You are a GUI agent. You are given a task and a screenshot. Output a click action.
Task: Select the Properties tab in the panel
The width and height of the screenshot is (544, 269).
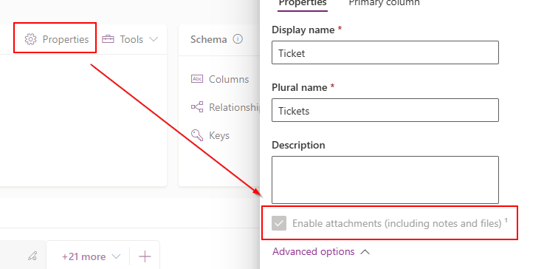coord(303,3)
